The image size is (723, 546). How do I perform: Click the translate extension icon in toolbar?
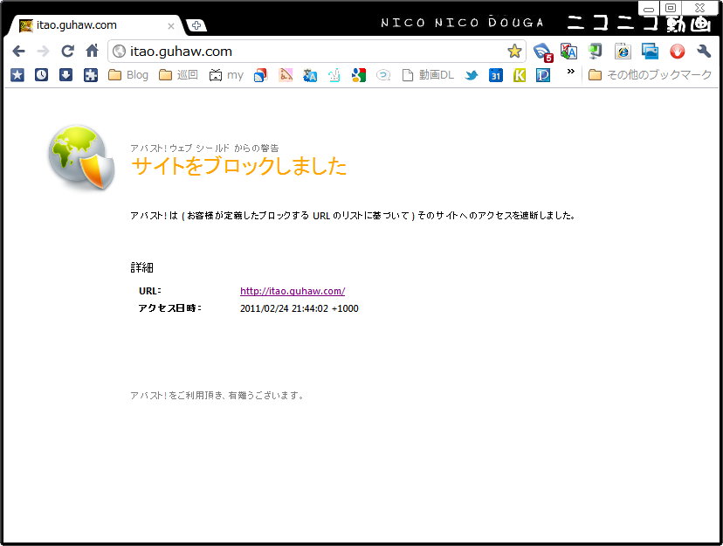(568, 52)
